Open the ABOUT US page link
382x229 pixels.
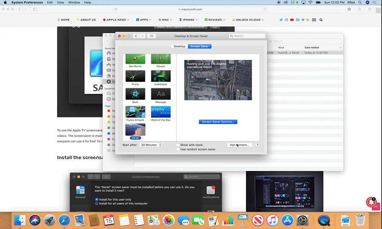[86, 20]
